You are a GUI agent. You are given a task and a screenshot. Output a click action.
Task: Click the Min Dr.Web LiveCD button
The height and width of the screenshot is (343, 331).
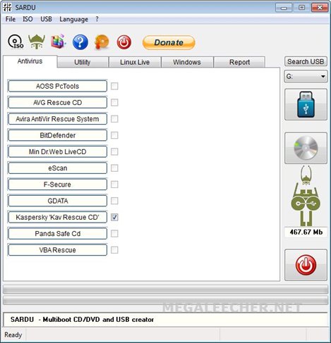pyautogui.click(x=57, y=151)
